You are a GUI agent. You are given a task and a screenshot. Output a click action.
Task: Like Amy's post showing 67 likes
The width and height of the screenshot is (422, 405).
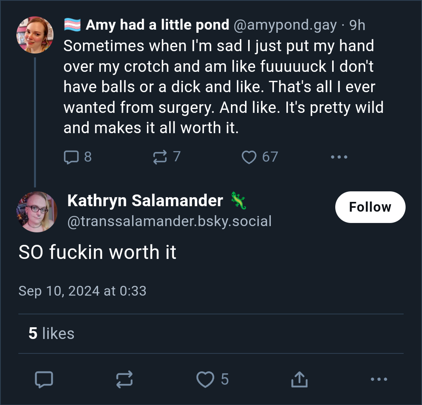(x=249, y=157)
